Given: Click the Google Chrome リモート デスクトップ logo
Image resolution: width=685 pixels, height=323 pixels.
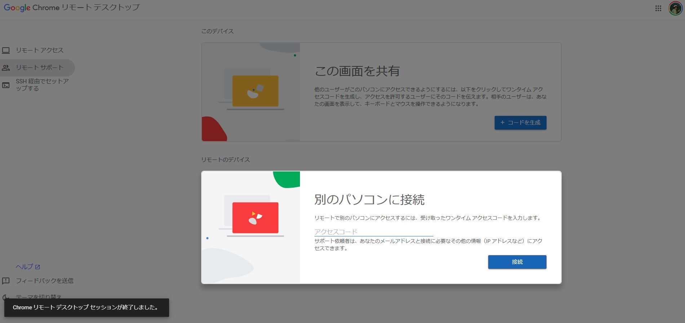Looking at the screenshot, I should click(71, 8).
